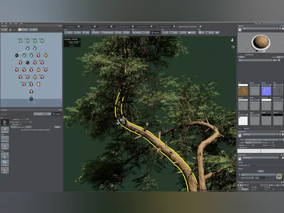Click Add under Material sets members
Viewport: 284px width, 213px height.
tap(261, 171)
